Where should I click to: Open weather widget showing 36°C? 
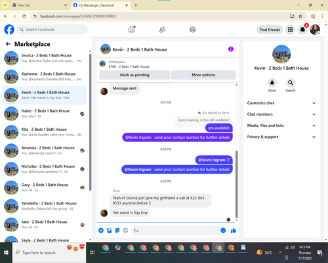tap(264, 252)
